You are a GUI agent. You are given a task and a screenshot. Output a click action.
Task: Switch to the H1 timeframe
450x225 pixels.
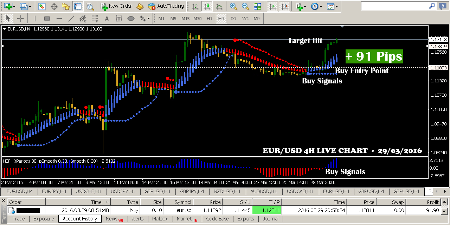coord(209,18)
